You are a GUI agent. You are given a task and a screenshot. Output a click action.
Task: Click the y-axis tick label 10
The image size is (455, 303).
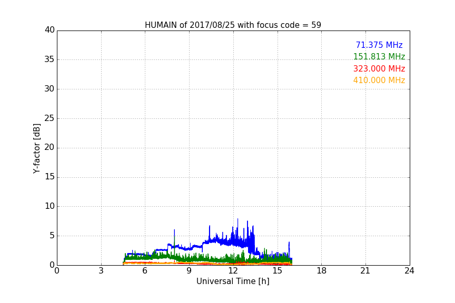[50, 206]
